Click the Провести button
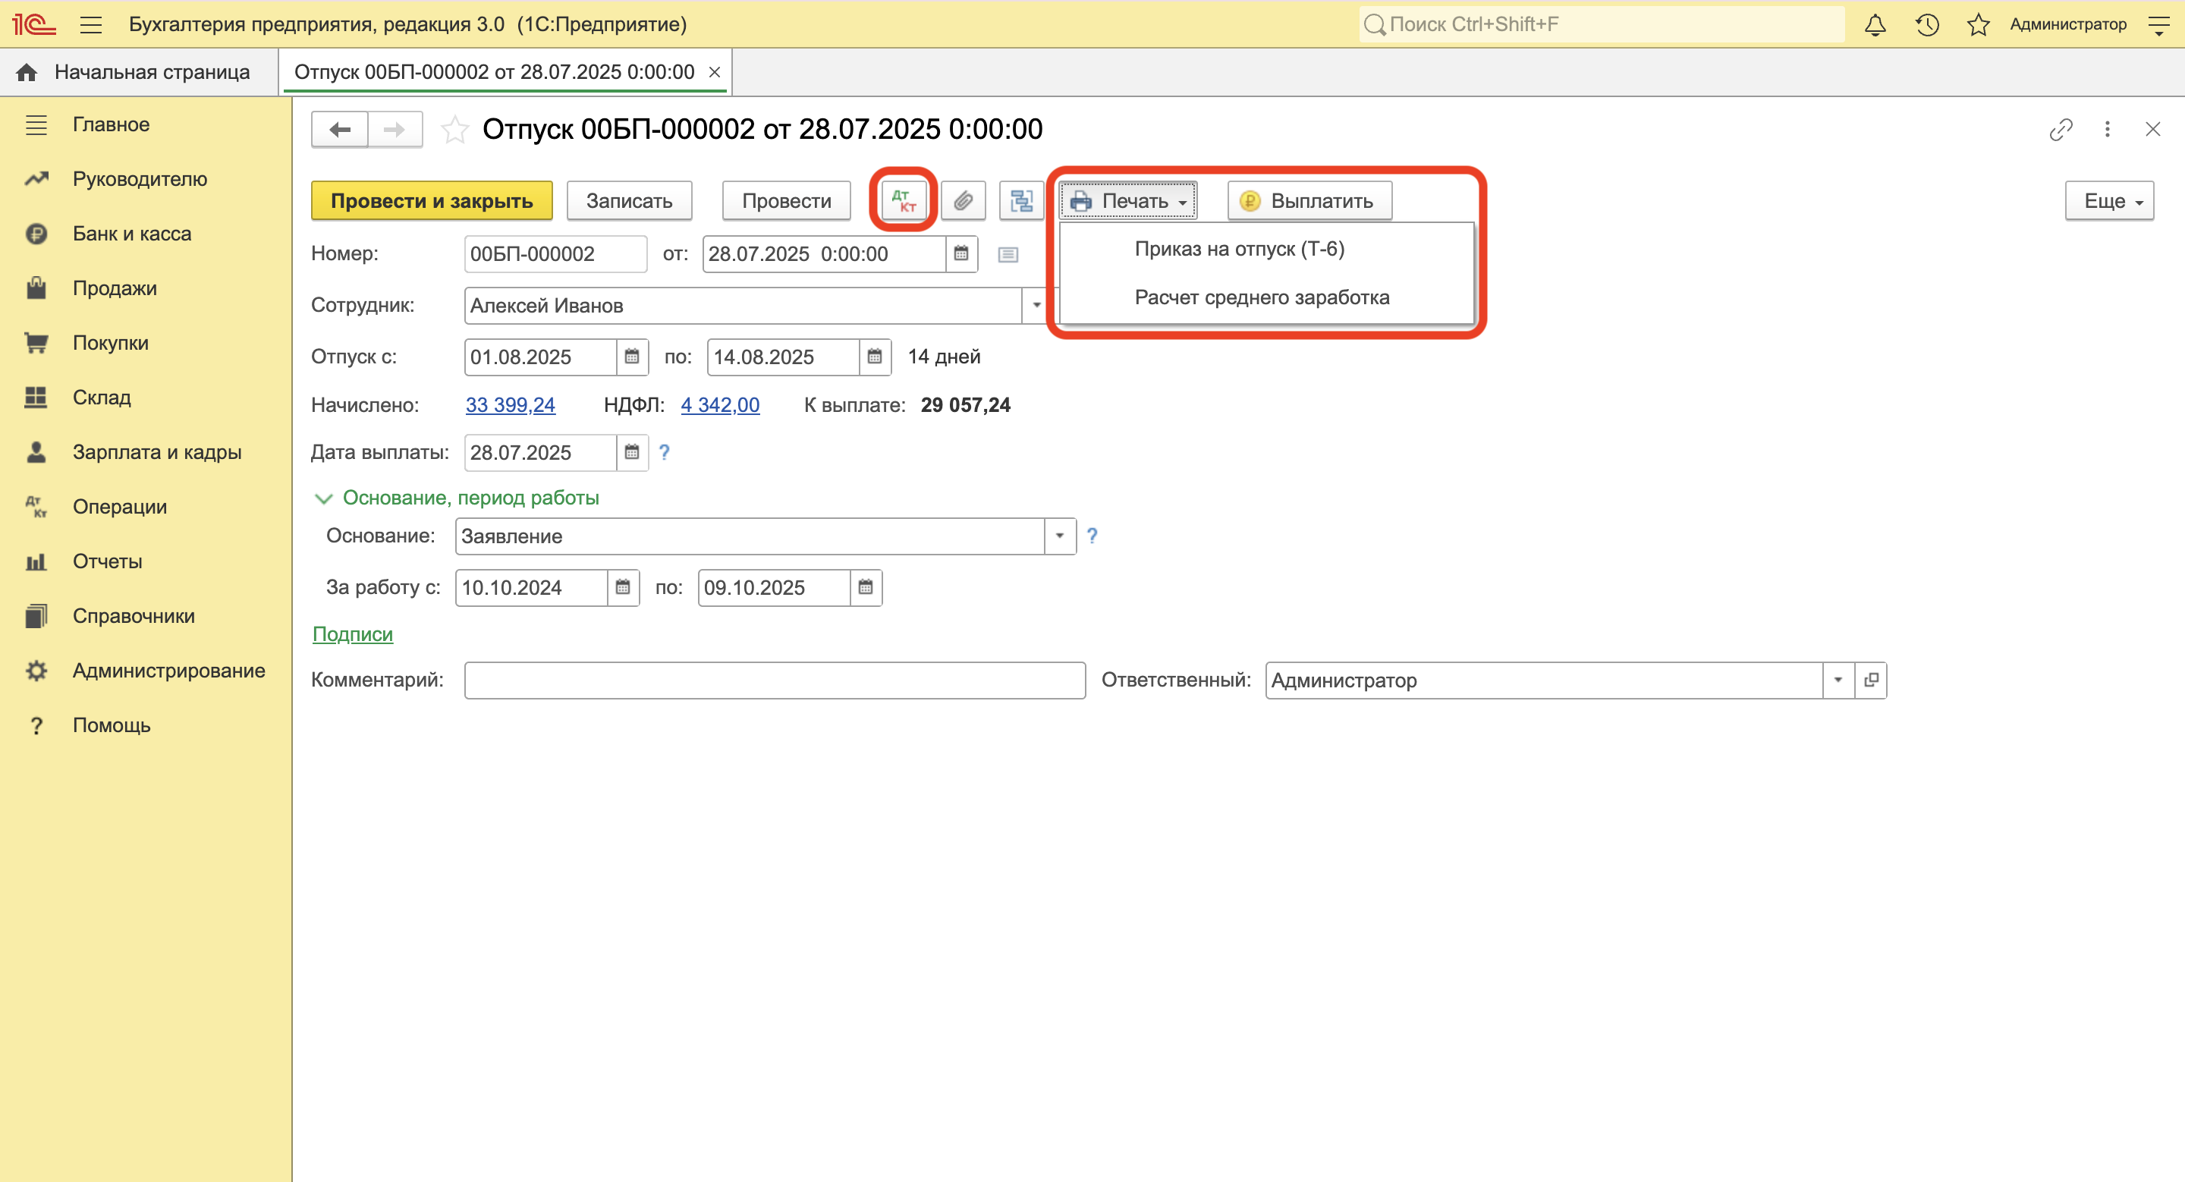This screenshot has height=1182, width=2185. tap(786, 201)
